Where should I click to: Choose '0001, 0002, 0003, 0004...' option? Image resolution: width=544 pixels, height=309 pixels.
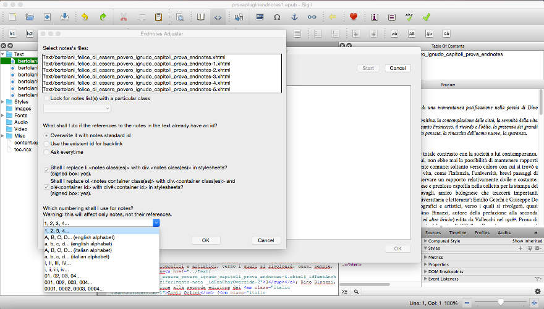101,289
